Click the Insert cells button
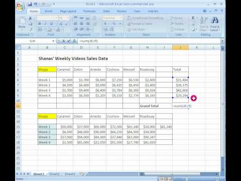 click(x=177, y=18)
